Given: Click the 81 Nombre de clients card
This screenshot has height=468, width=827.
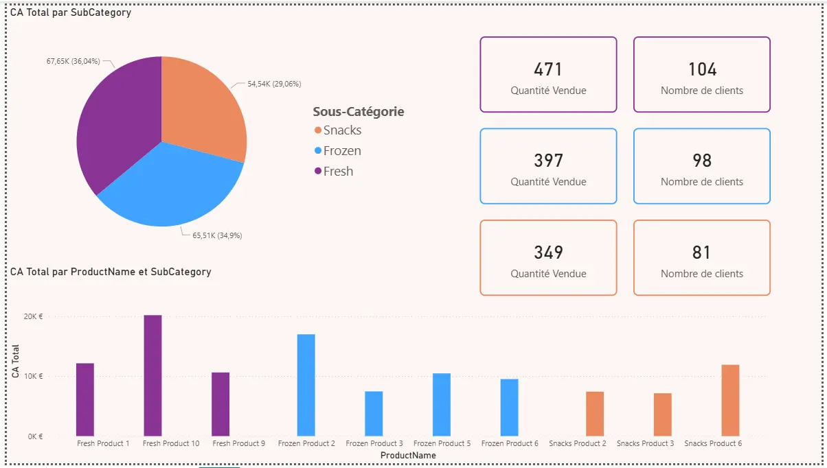Looking at the screenshot, I should [x=701, y=257].
